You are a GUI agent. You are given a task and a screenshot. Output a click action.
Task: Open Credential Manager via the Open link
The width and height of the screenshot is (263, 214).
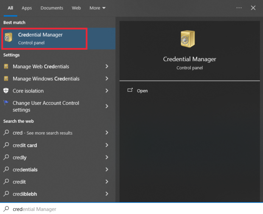point(142,91)
